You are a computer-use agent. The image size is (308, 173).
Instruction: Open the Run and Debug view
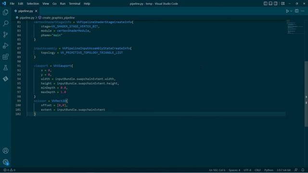tap(5, 46)
